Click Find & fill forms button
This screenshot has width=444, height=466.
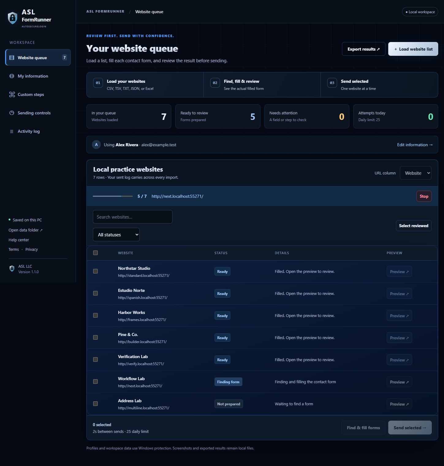coord(363,428)
